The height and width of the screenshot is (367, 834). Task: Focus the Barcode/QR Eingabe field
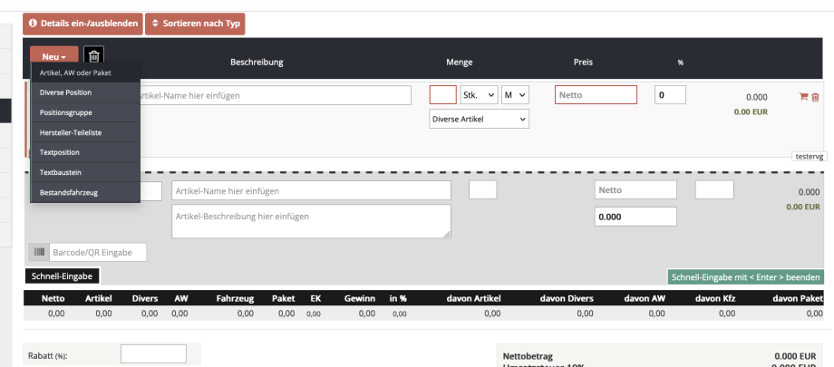(x=97, y=252)
